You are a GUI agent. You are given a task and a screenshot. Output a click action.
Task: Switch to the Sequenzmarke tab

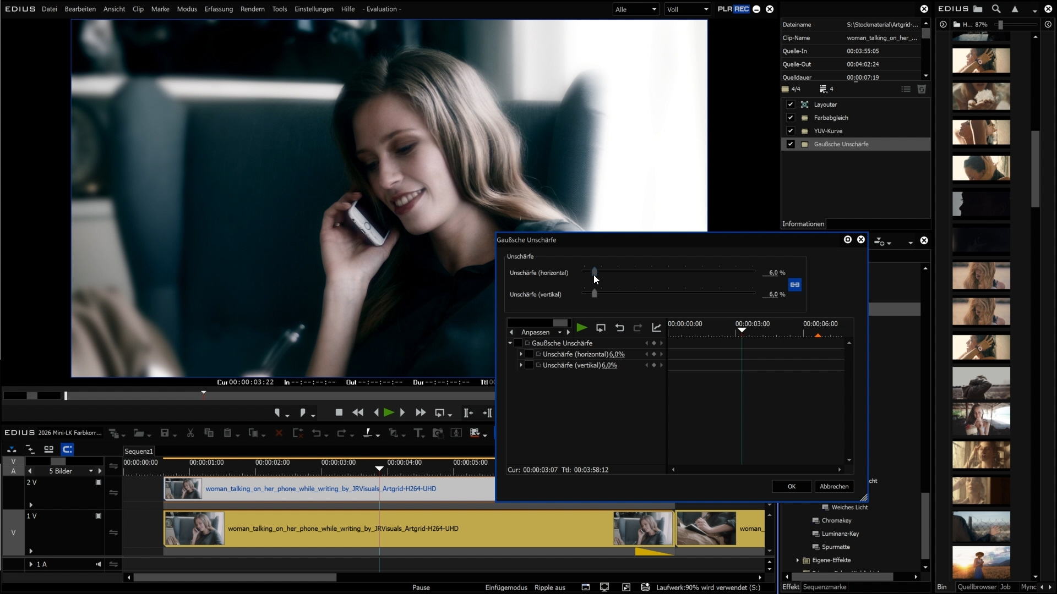824,587
